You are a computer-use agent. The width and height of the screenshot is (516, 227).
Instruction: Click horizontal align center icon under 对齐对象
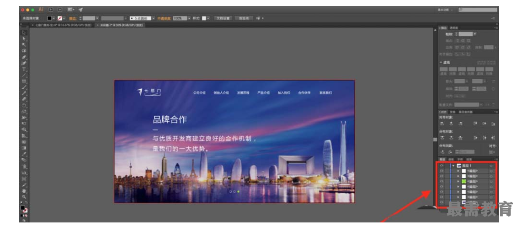pyautogui.click(x=451, y=124)
